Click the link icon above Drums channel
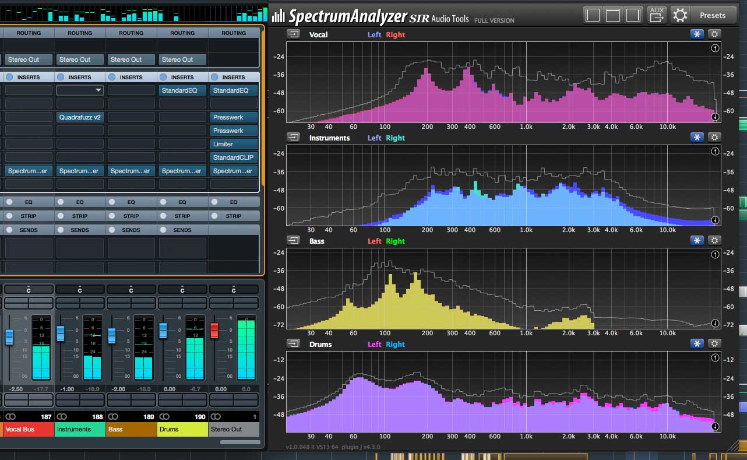The image size is (747, 460). pyautogui.click(x=164, y=417)
